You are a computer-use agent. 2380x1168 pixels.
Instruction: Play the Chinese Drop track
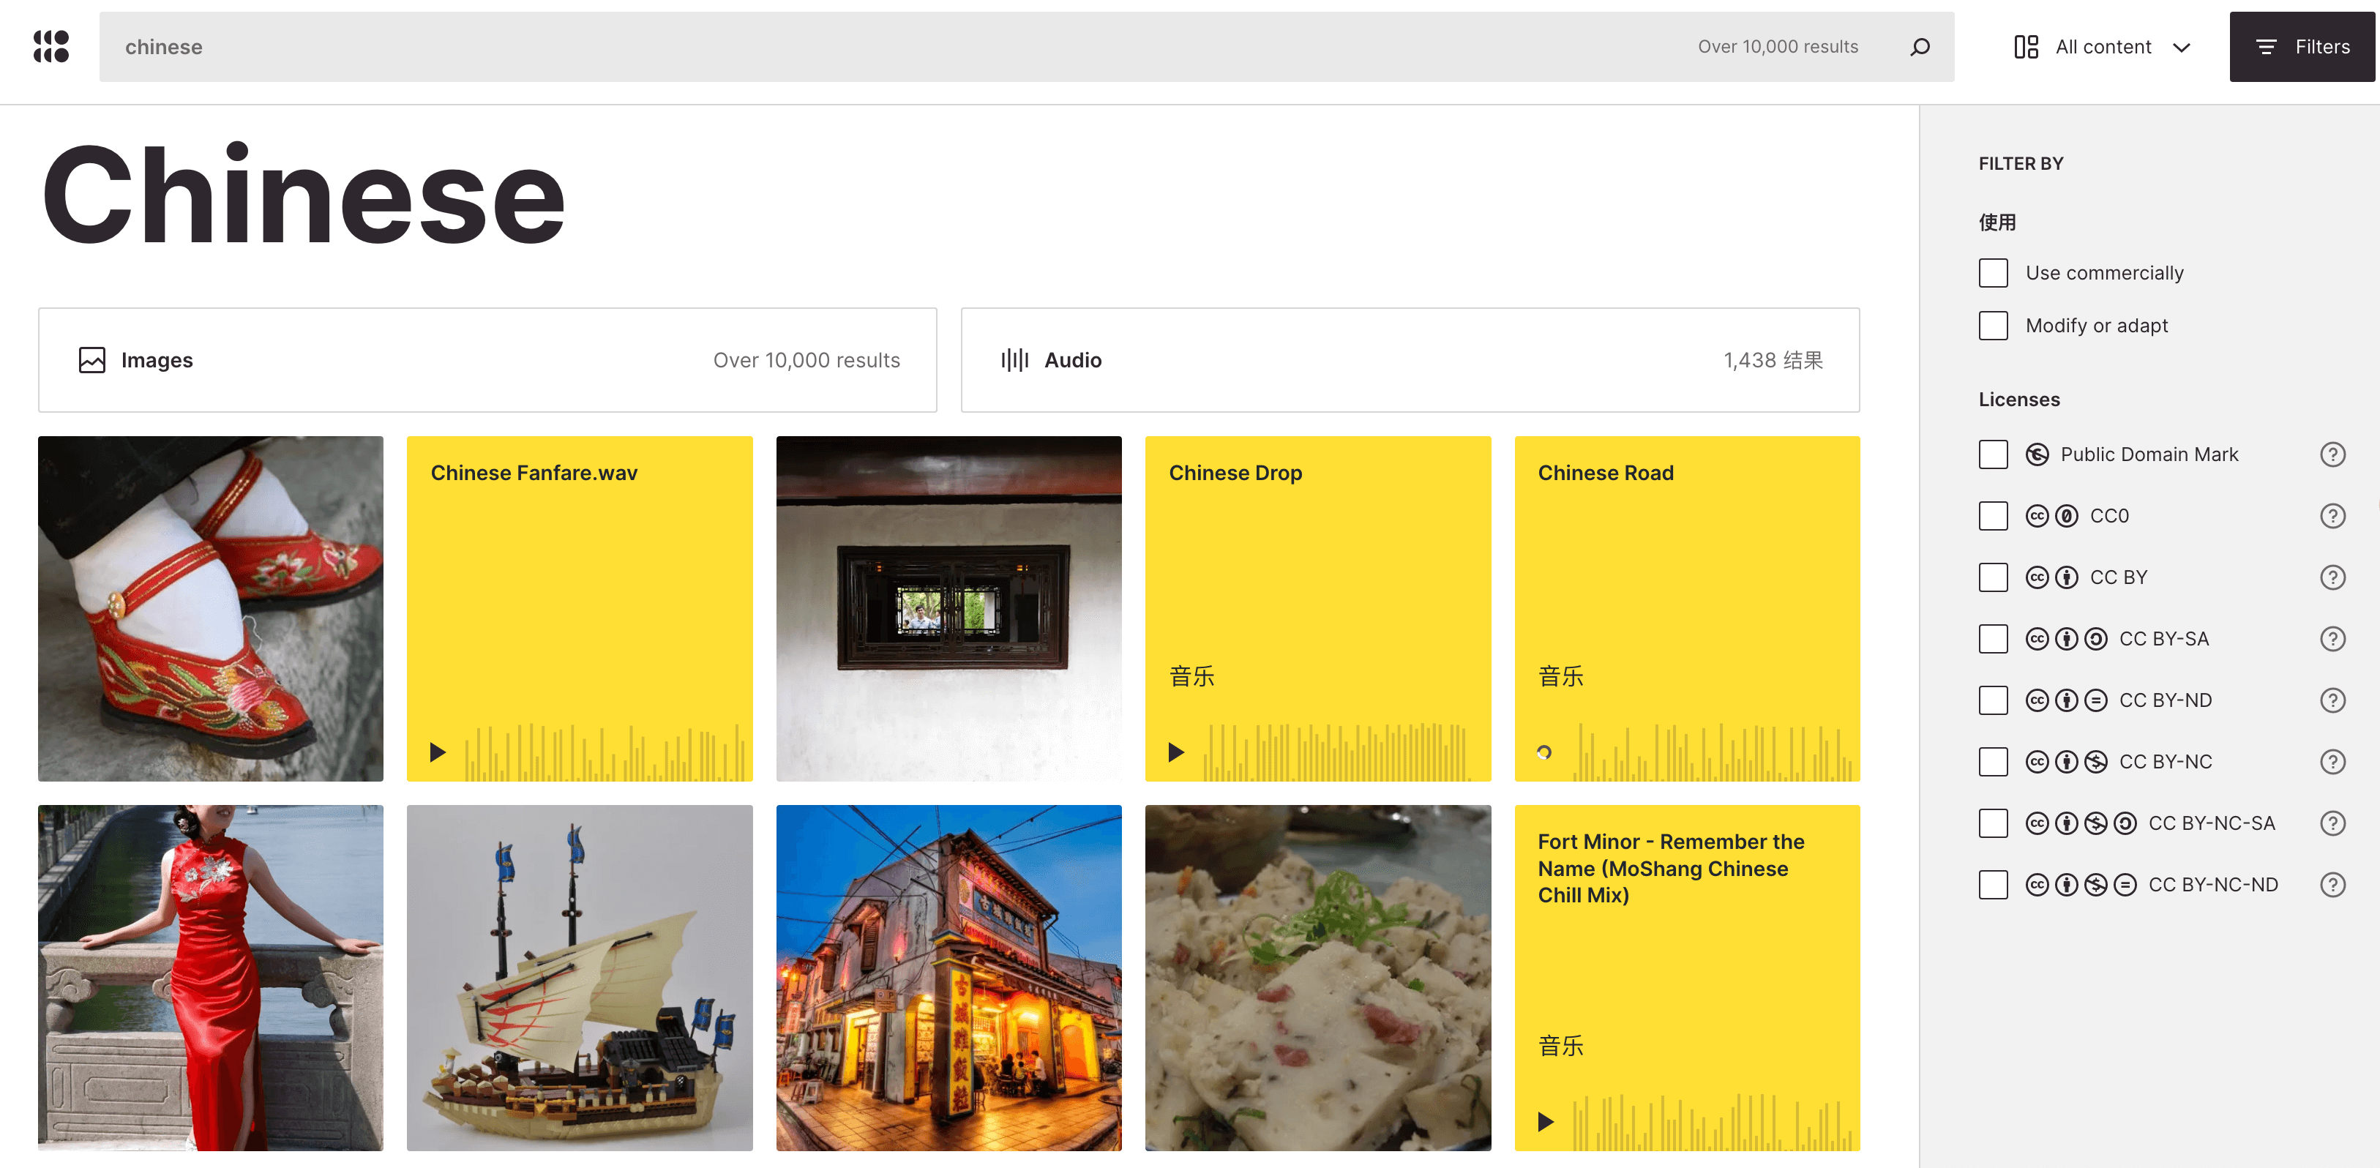(x=1175, y=752)
